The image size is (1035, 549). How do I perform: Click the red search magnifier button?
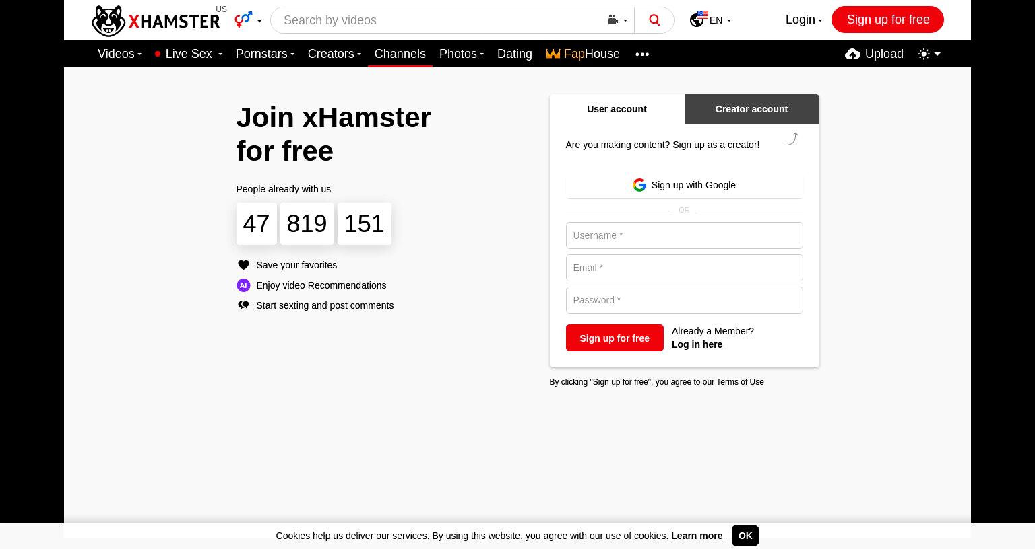pyautogui.click(x=654, y=20)
